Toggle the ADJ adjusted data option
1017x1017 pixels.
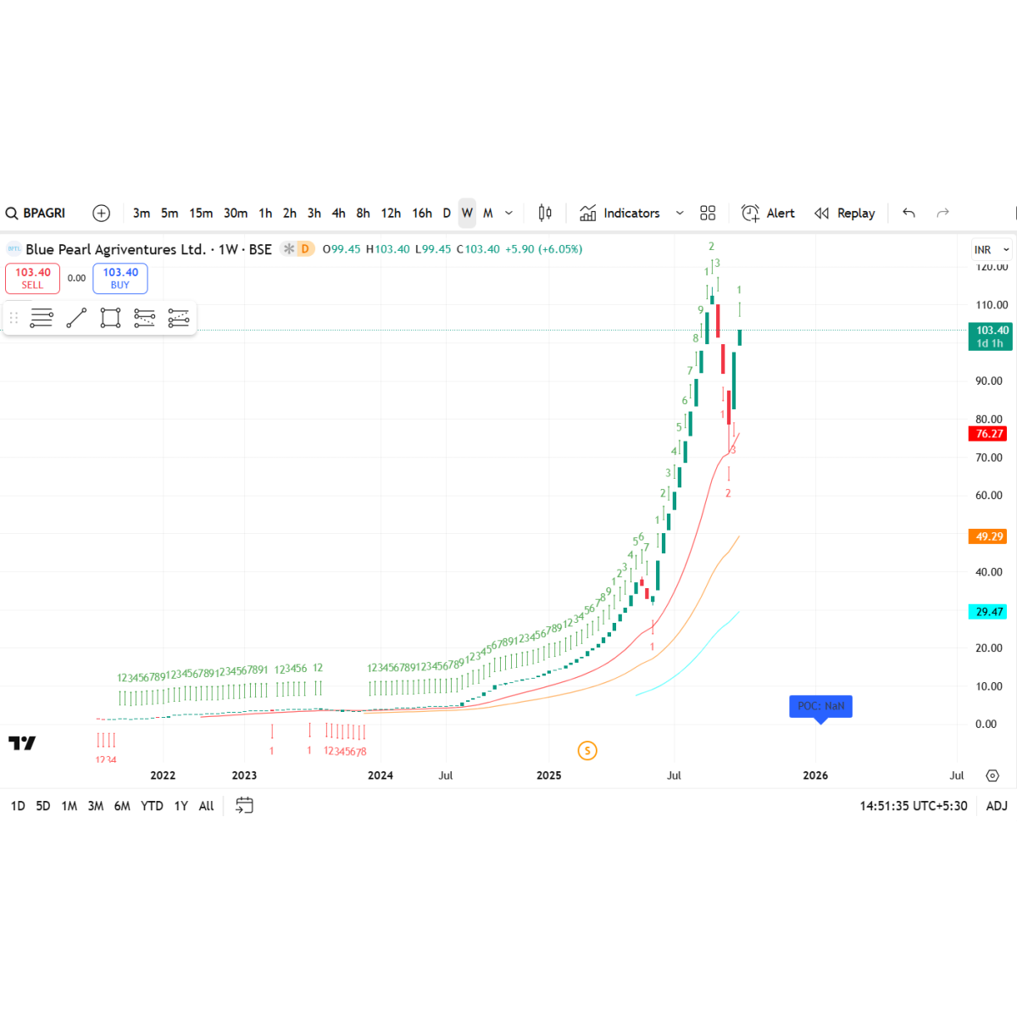point(997,806)
